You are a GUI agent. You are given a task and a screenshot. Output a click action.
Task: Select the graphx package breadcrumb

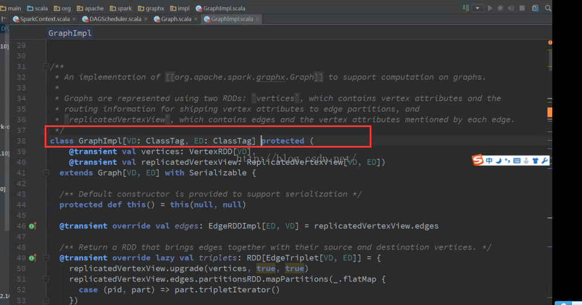(x=151, y=8)
